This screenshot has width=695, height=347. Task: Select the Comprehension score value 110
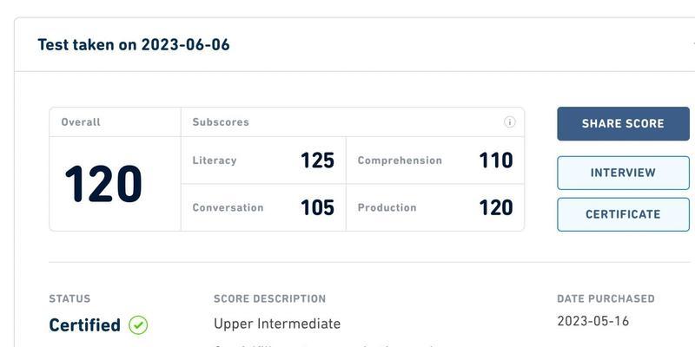pyautogui.click(x=496, y=160)
